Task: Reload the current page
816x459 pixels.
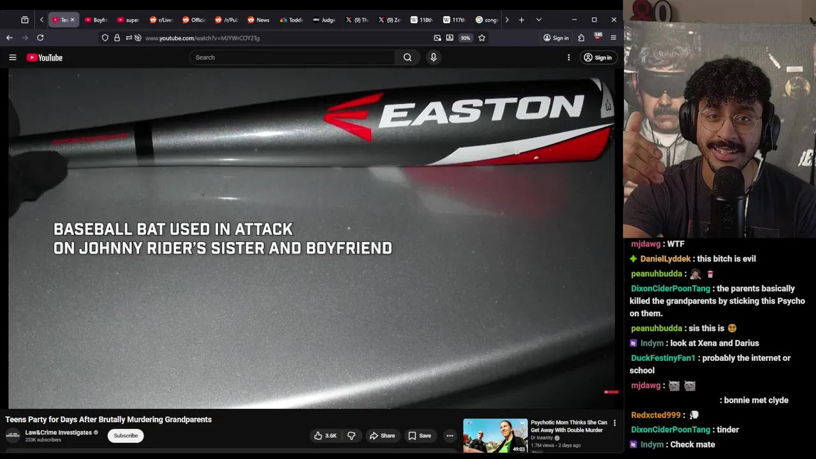Action: pos(40,38)
